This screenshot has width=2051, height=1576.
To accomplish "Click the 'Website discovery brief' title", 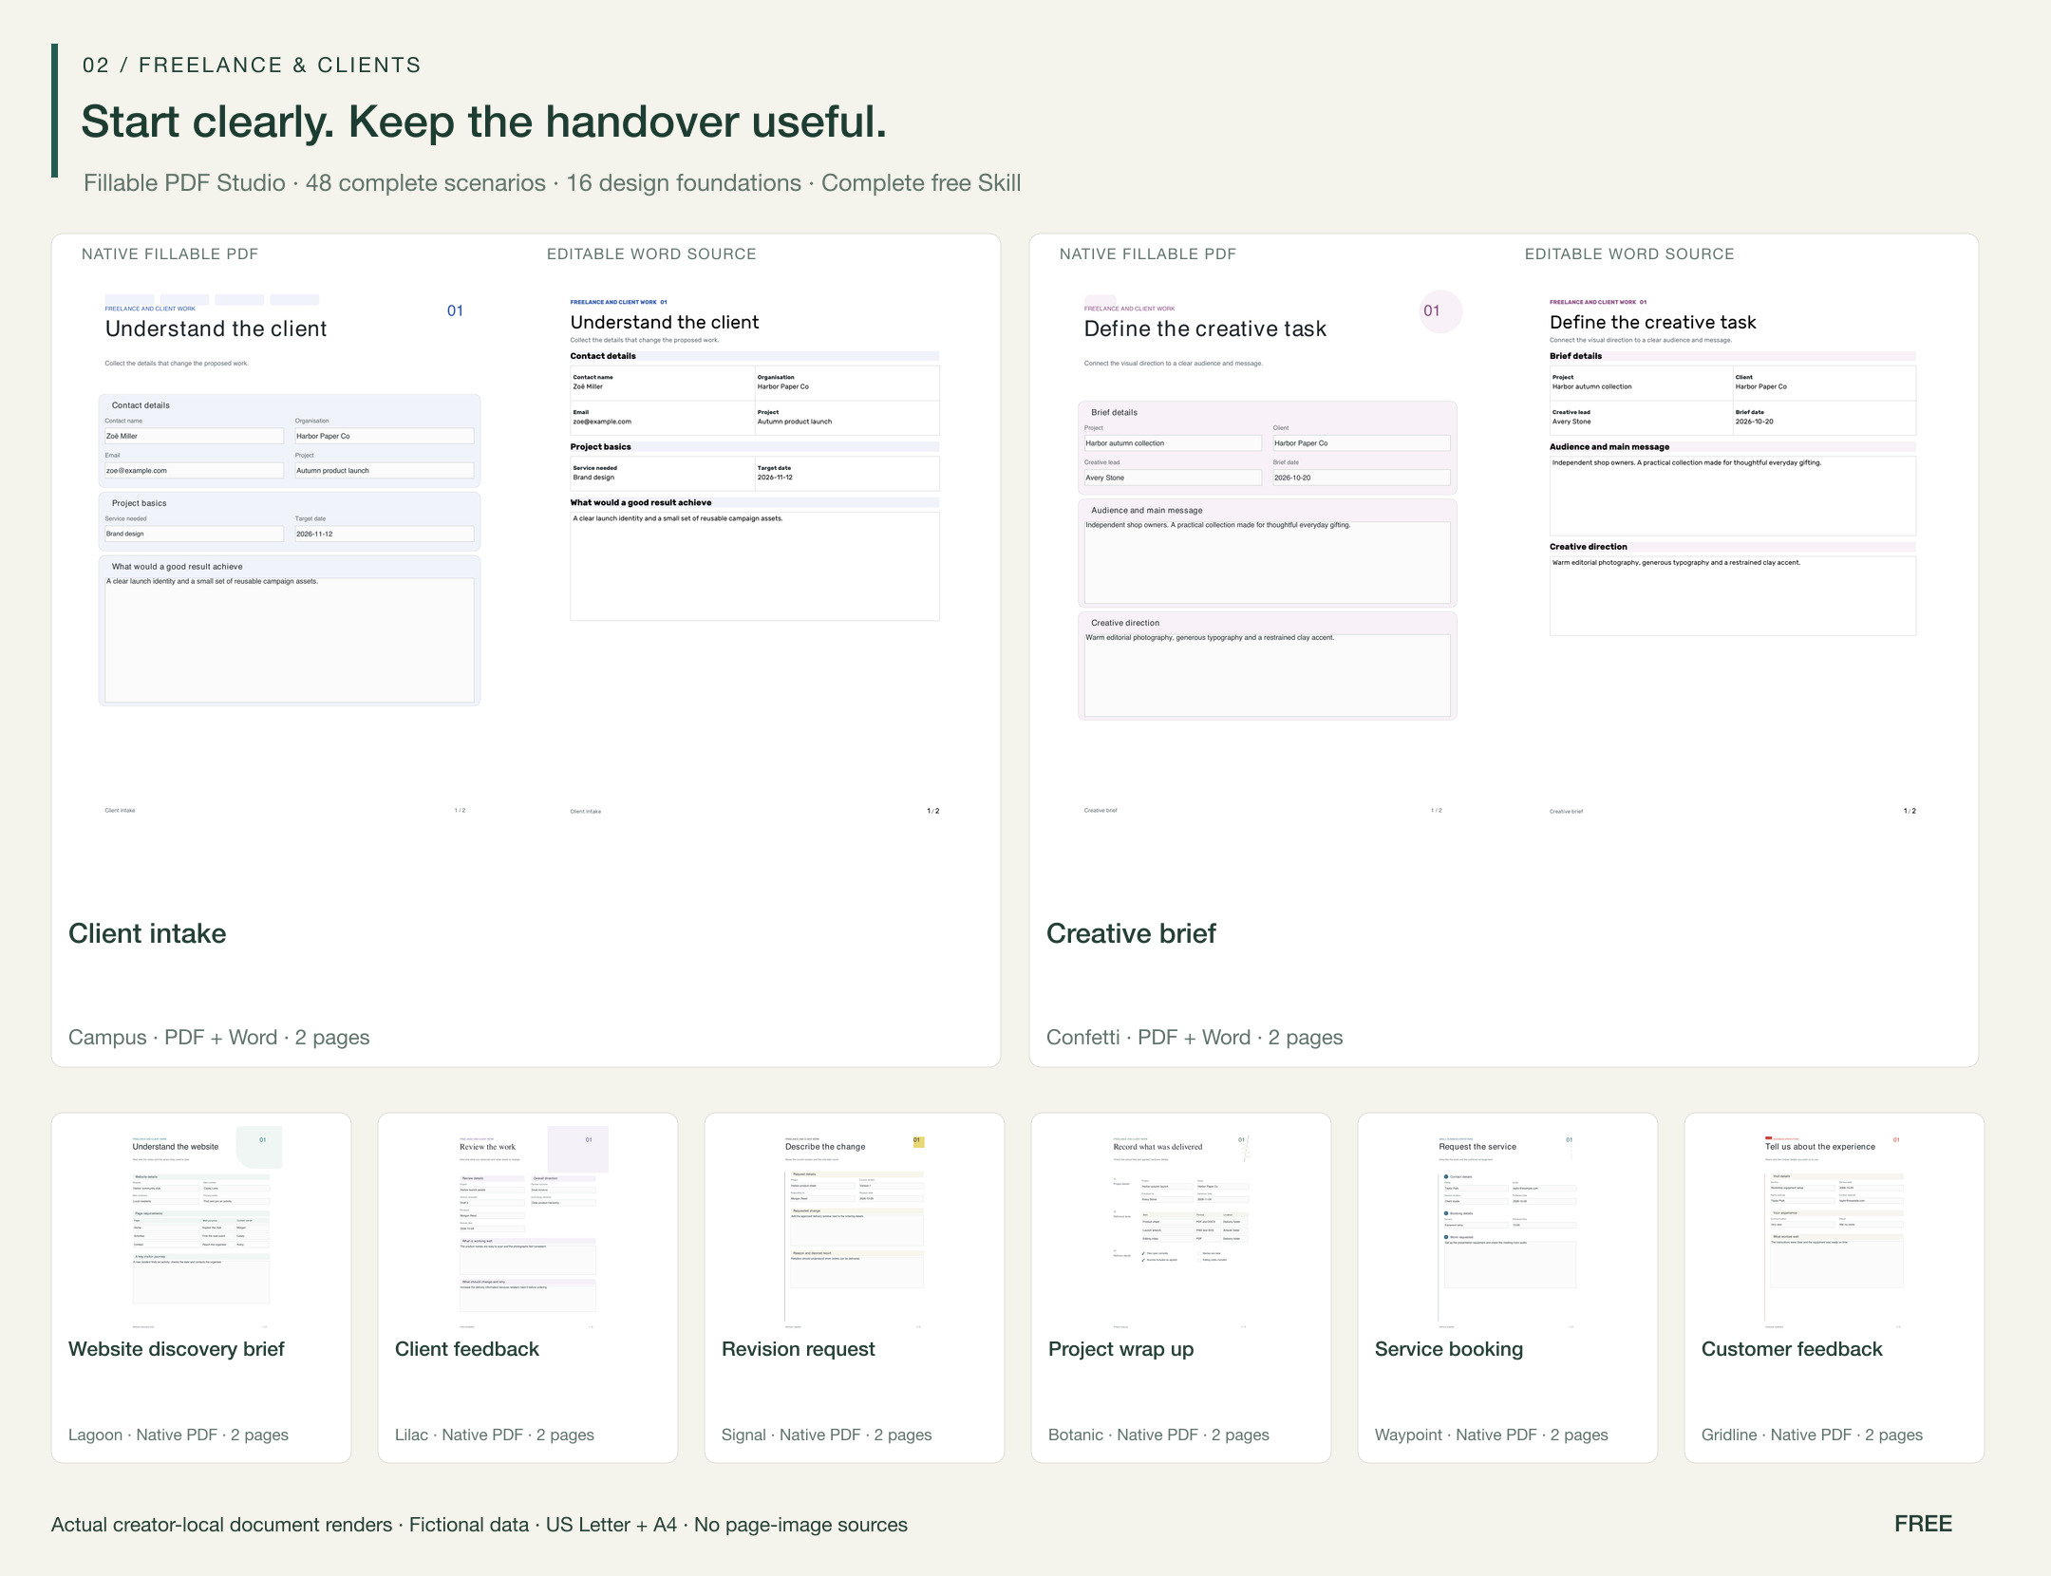I will pyautogui.click(x=177, y=1349).
